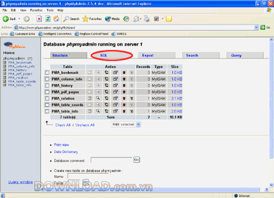The width and height of the screenshot is (274, 198).
Task: Open the Search toolbar button
Action: click(71, 19)
